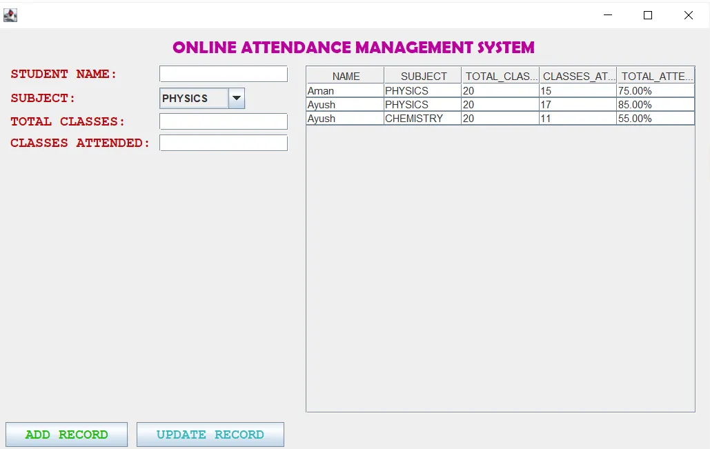Click the CLASSES_ATTENDED column header

tap(578, 76)
